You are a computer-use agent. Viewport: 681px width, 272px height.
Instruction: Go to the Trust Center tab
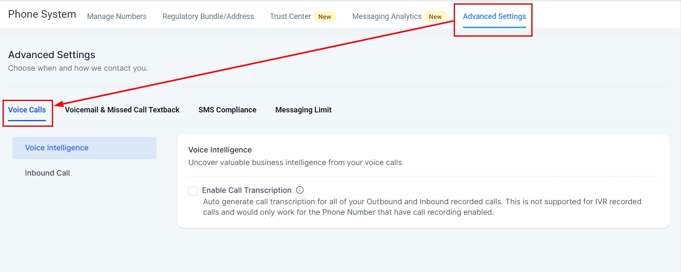(290, 16)
